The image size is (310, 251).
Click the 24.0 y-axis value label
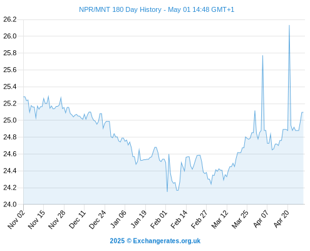9,205
